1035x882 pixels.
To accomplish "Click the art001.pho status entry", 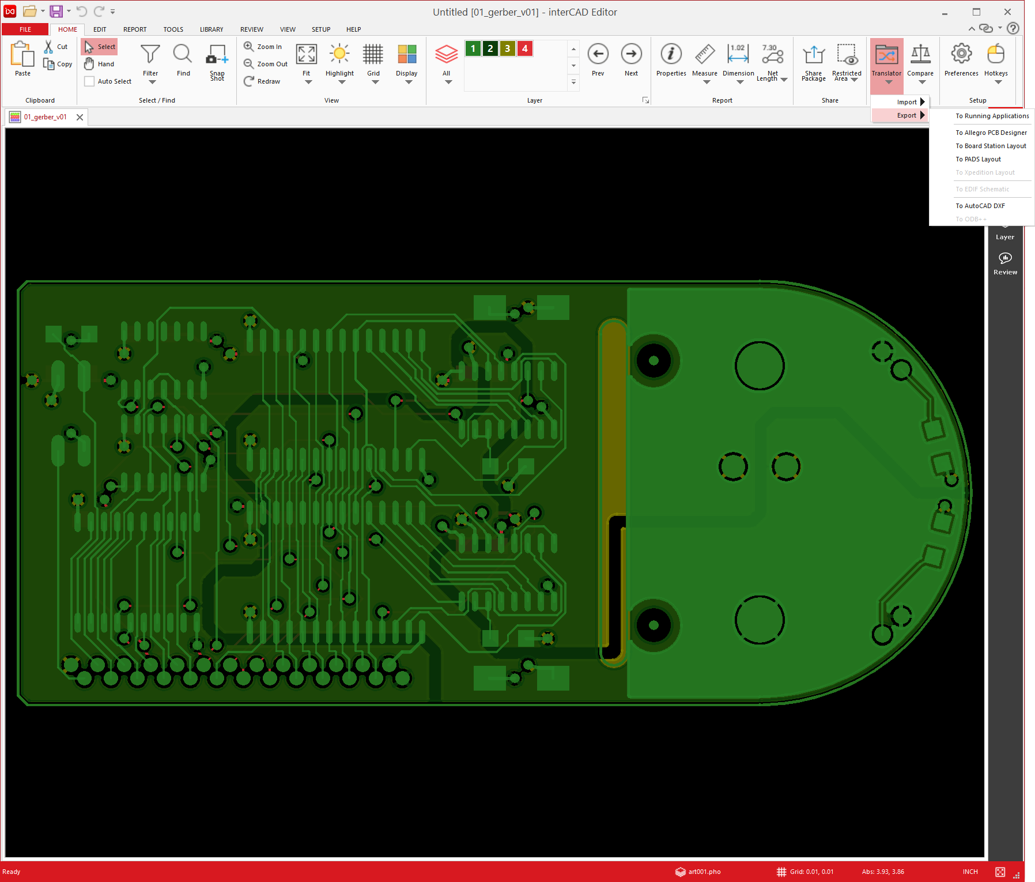I will 698,872.
